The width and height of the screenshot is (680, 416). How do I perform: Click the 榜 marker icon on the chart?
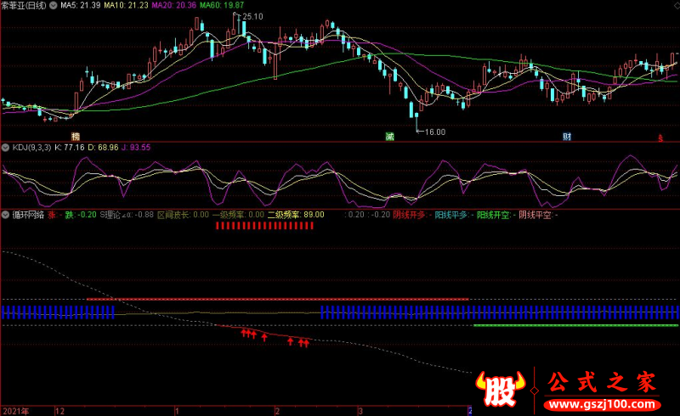click(76, 137)
